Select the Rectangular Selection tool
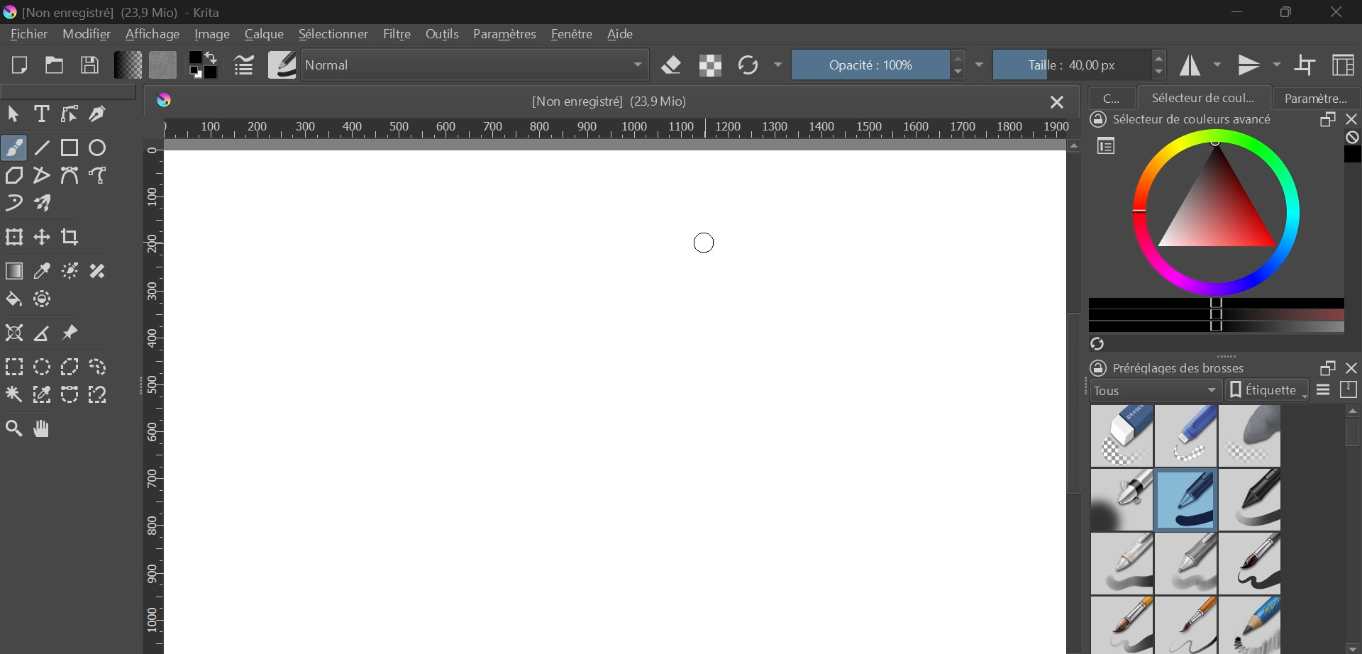Screen dimensions: 1362x654 14,367
